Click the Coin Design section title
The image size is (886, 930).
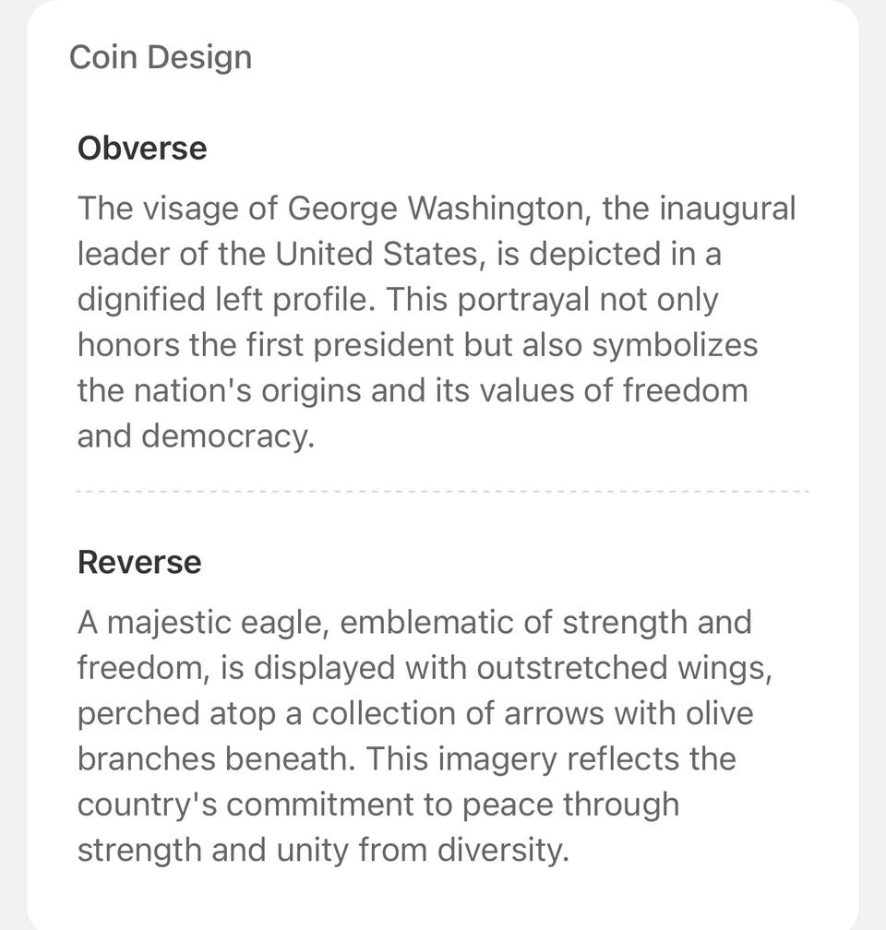point(161,57)
